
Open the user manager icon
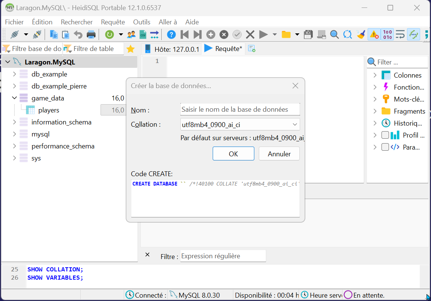click(131, 35)
